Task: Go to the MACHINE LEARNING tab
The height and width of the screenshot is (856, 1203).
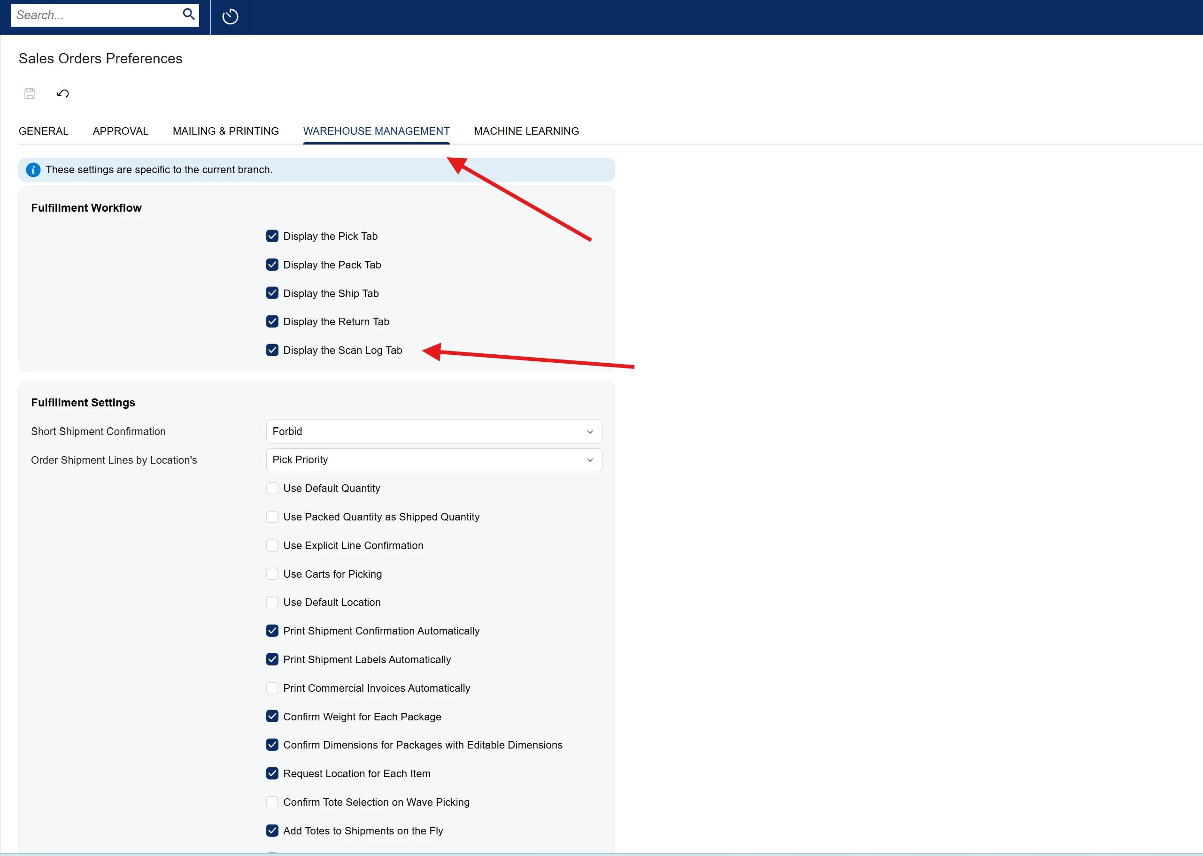Action: [526, 131]
